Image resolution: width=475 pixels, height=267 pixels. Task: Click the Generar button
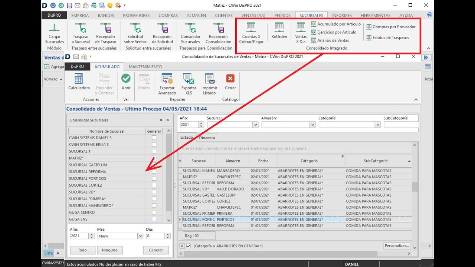[156, 250]
